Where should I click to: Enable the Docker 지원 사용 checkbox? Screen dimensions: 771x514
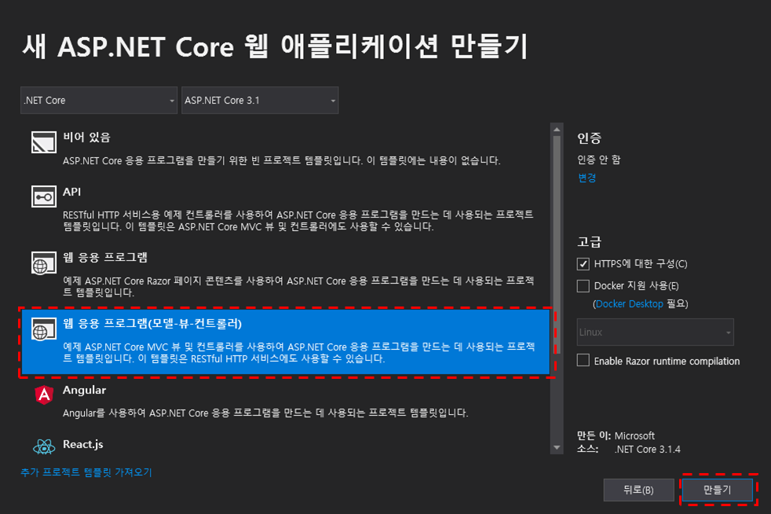(583, 285)
